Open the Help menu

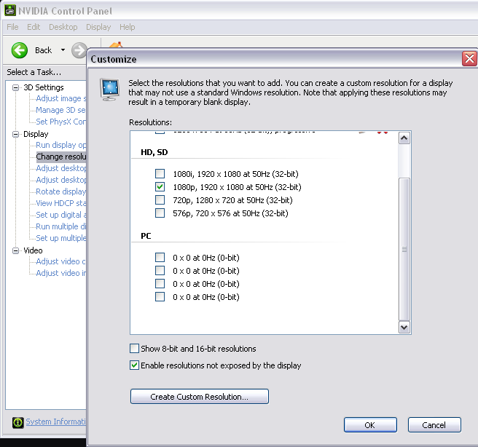point(127,27)
